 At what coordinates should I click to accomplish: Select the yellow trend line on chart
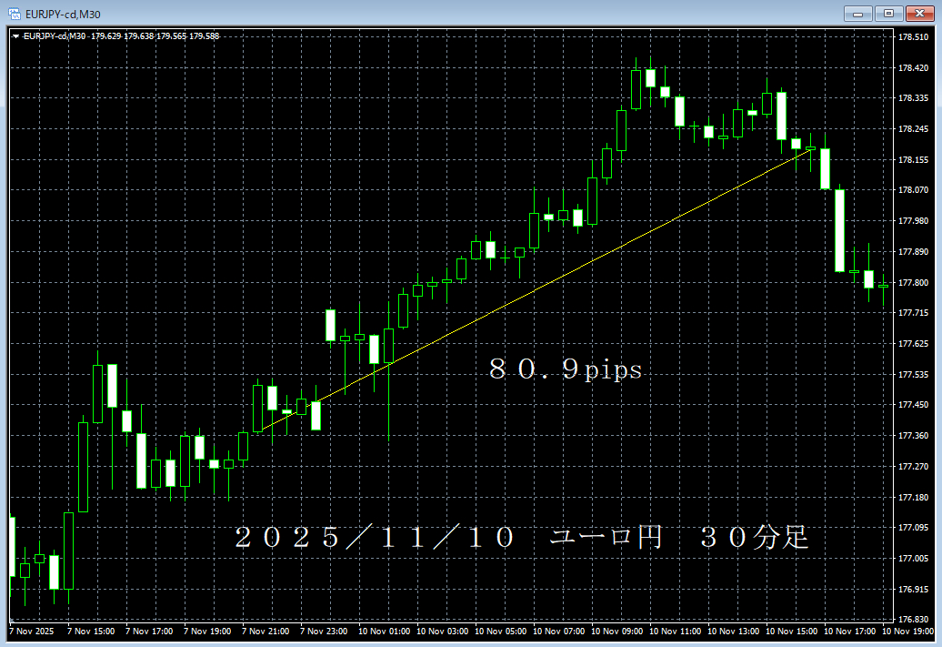(x=535, y=290)
